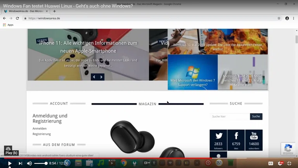Toggle closed captions (CC)
Image resolution: width=298 pixels, height=168 pixels.
[270, 163]
